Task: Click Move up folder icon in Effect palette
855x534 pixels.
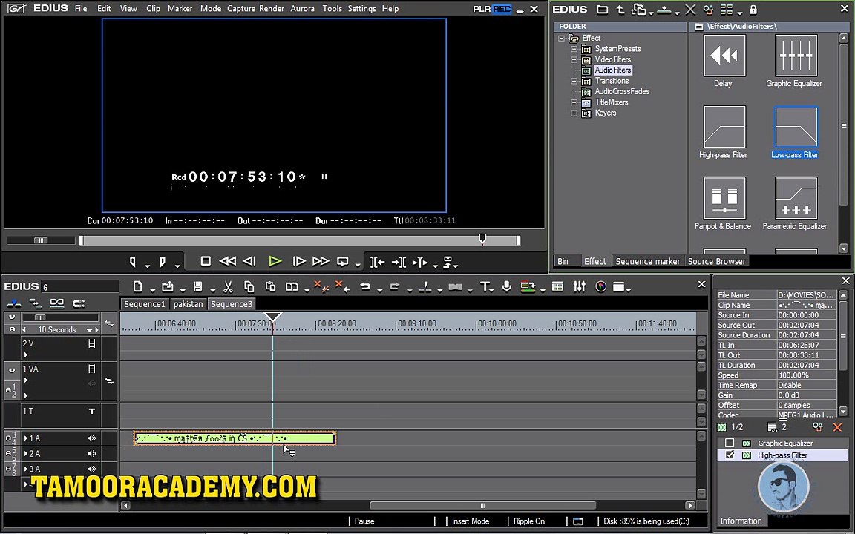Action: tap(620, 9)
